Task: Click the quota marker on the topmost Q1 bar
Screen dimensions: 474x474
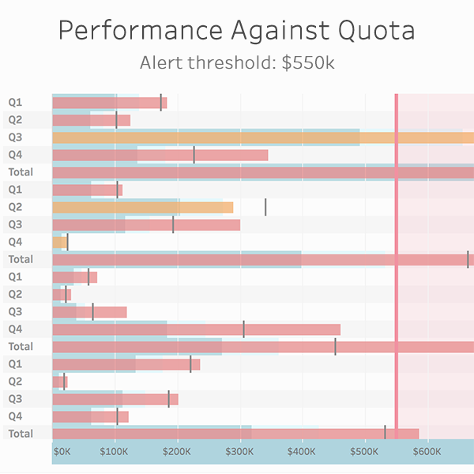Action: point(161,102)
